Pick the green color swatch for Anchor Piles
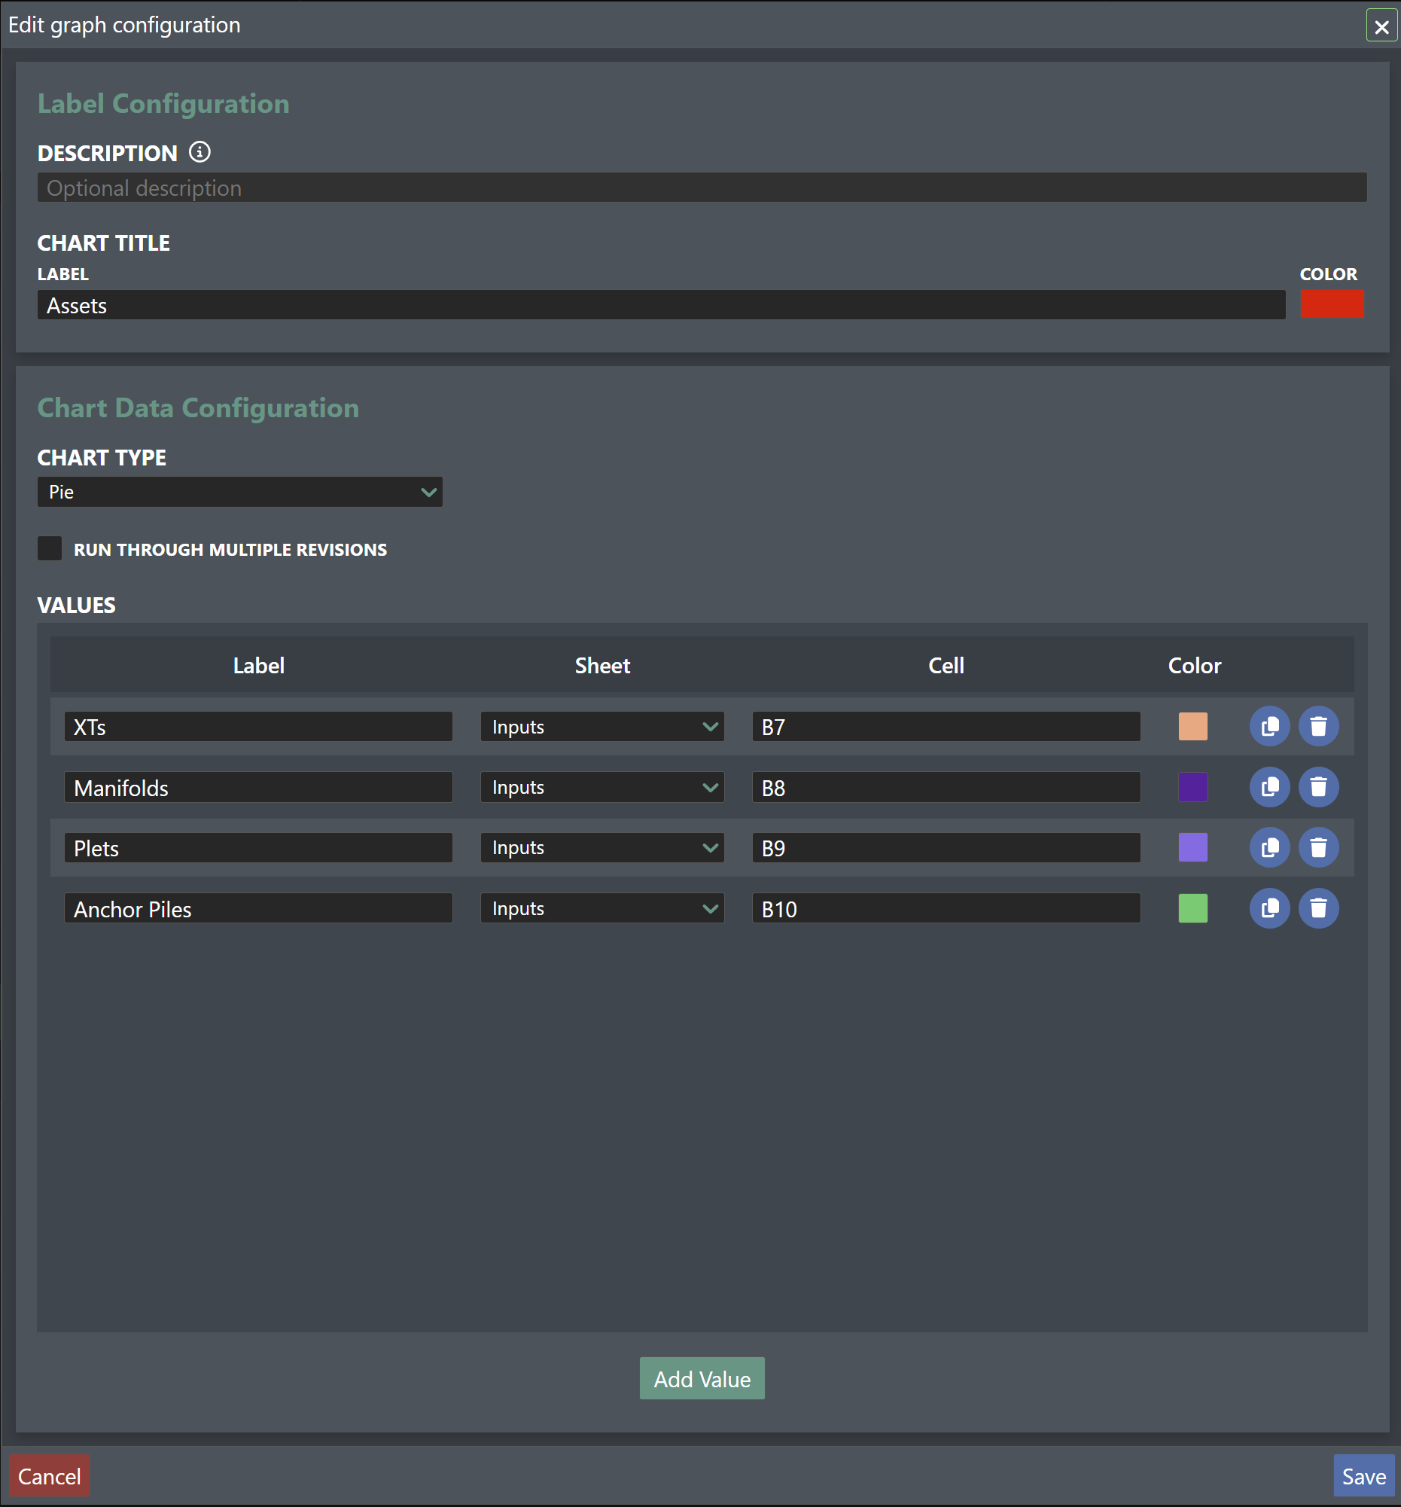Viewport: 1401px width, 1507px height. (x=1192, y=908)
